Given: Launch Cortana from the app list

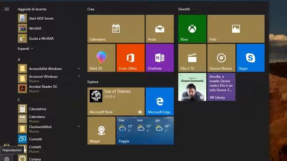Looking at the screenshot, I should pyautogui.click(x=49, y=158).
